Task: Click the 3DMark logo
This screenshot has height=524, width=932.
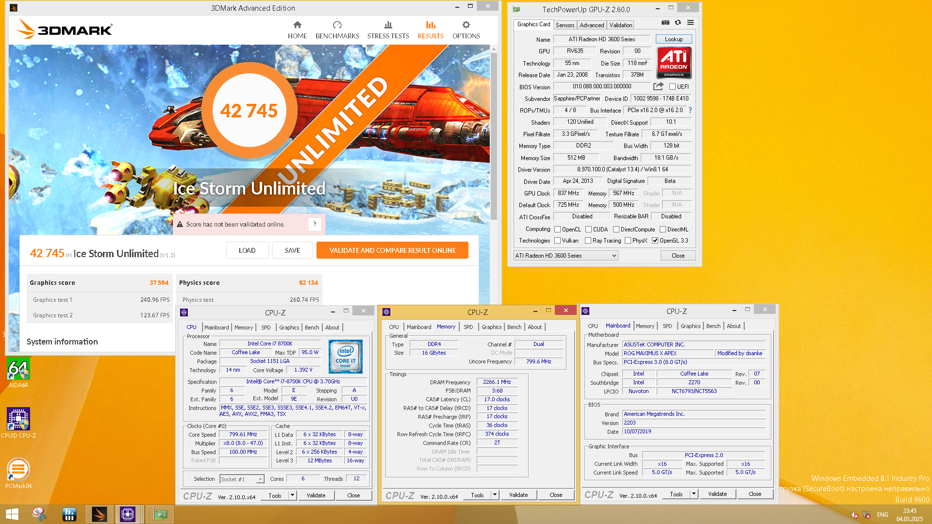Action: (x=65, y=29)
